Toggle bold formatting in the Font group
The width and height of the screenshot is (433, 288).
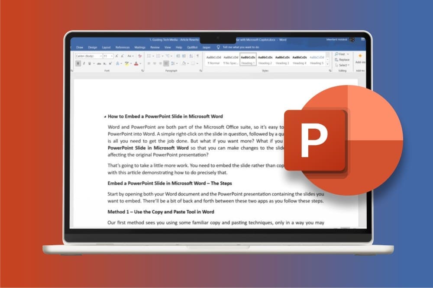pos(78,63)
